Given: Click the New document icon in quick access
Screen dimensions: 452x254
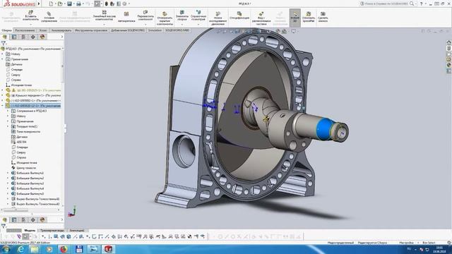Looking at the screenshot, I should [x=51, y=4].
